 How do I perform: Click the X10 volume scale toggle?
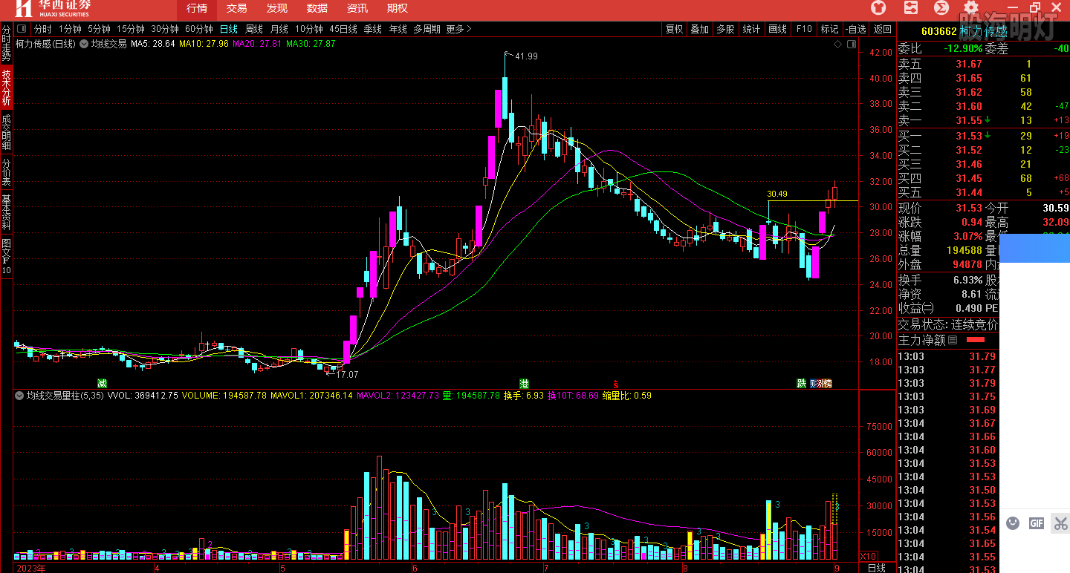click(x=868, y=556)
